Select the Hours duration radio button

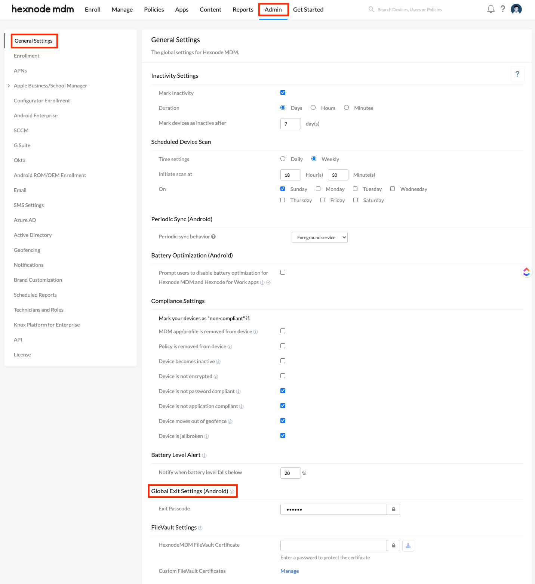coord(313,108)
